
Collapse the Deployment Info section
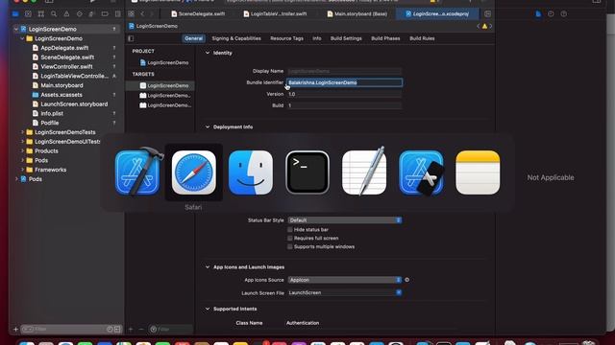(x=208, y=127)
